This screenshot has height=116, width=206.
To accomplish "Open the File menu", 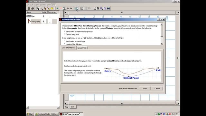I will 28,5.
